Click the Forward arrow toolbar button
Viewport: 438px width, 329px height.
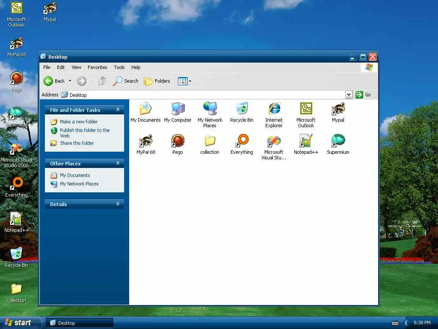[x=82, y=81]
